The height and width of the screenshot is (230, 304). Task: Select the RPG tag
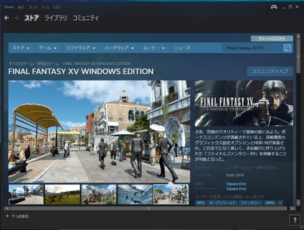point(200,203)
